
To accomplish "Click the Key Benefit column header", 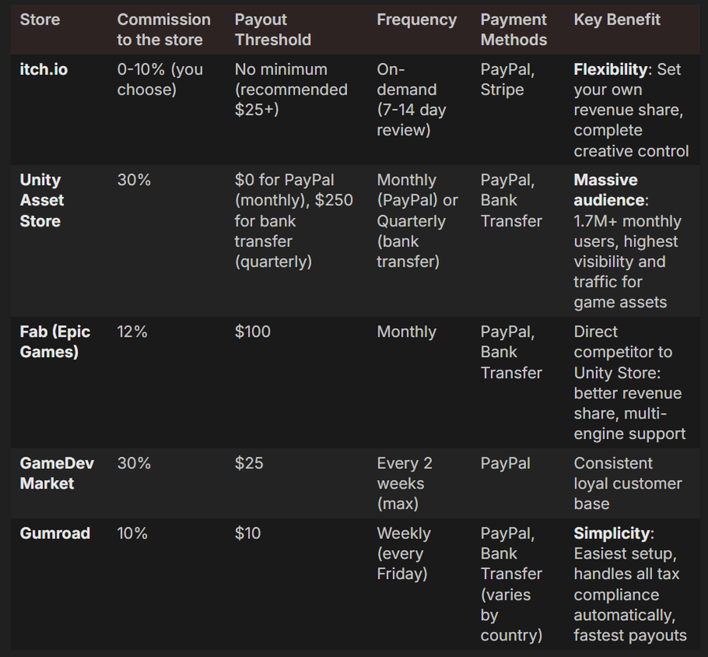I will (617, 20).
